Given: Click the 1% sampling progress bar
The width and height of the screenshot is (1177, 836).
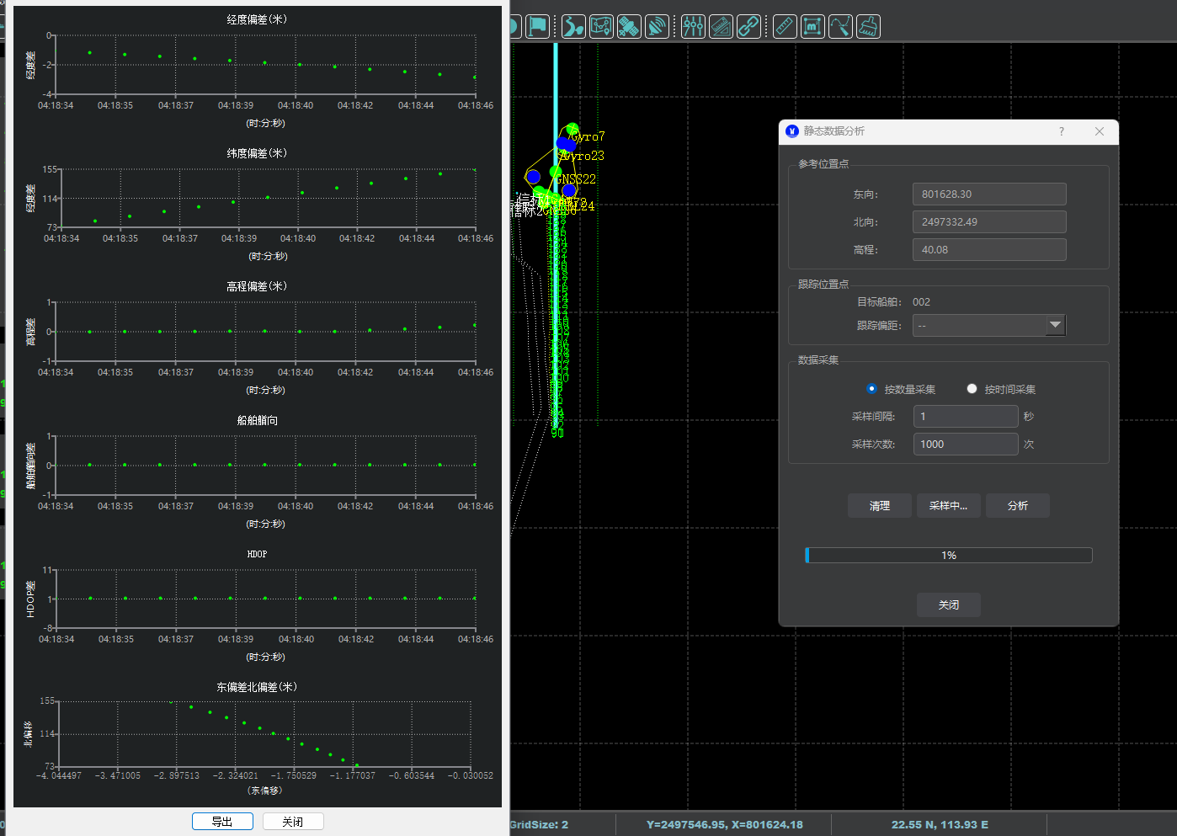Looking at the screenshot, I should [949, 556].
